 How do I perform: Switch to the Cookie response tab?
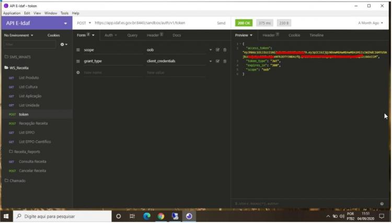pyautogui.click(x=294, y=35)
